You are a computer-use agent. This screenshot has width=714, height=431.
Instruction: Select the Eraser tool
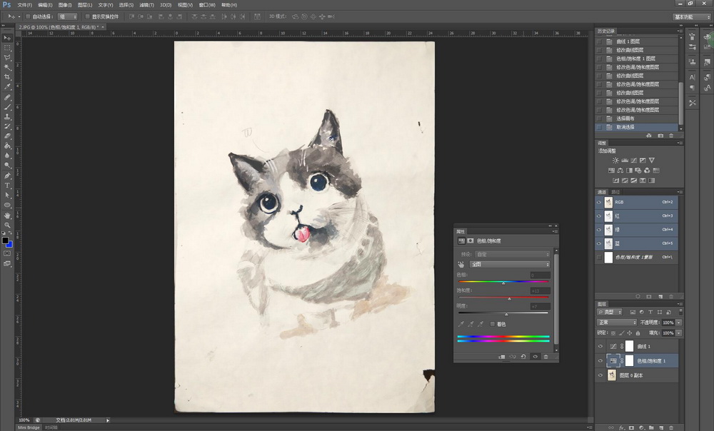(7, 136)
